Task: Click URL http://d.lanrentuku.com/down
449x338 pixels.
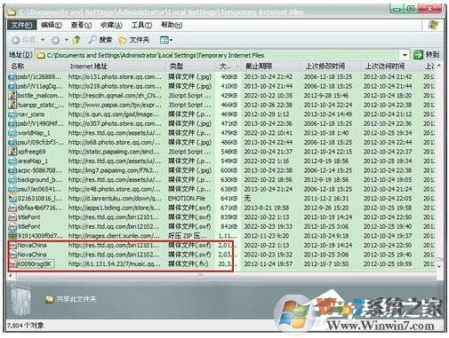Action: coord(115,199)
